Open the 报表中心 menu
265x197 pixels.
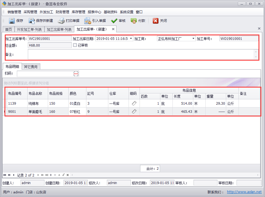pos(94,12)
